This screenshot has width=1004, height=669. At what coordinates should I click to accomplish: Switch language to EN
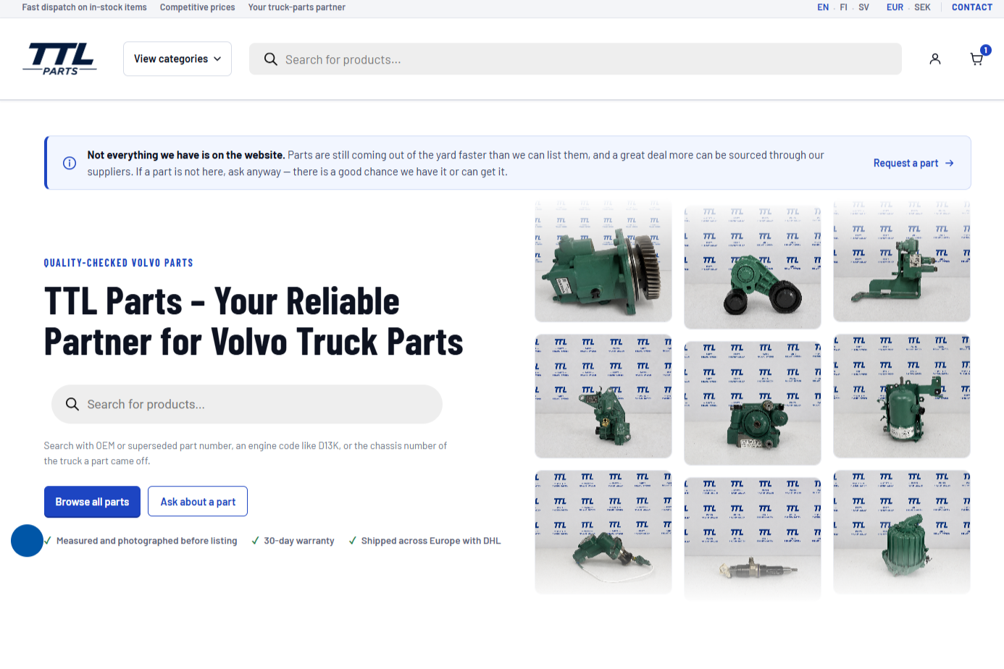[x=823, y=7]
